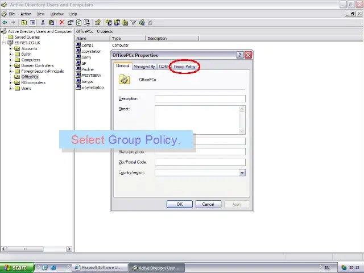Sort by the Description column header

[x=172, y=38]
